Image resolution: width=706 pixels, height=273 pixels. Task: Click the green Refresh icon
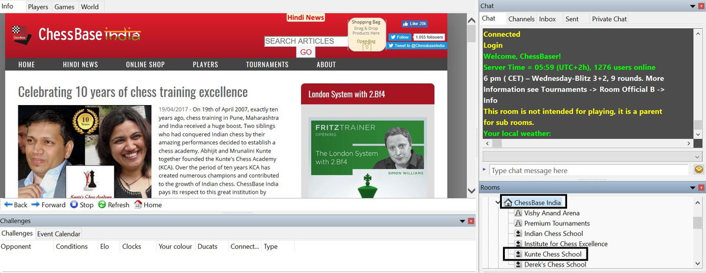point(102,205)
